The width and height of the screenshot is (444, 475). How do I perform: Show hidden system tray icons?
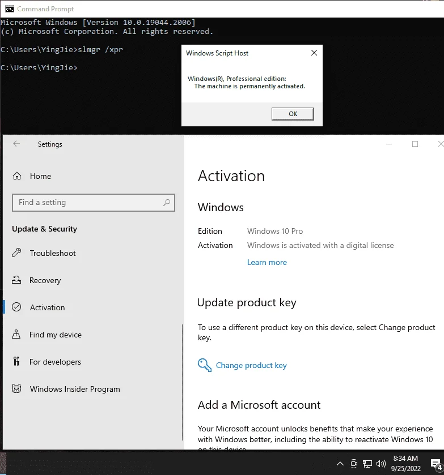pyautogui.click(x=340, y=464)
